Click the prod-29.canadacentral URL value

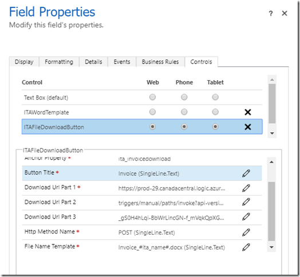tap(172, 188)
